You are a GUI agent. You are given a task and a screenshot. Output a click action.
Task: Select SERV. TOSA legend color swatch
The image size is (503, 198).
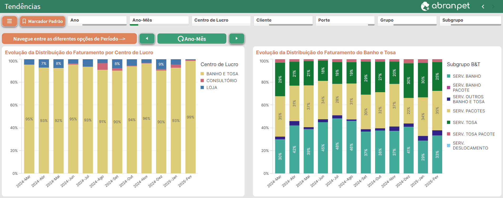(x=449, y=122)
